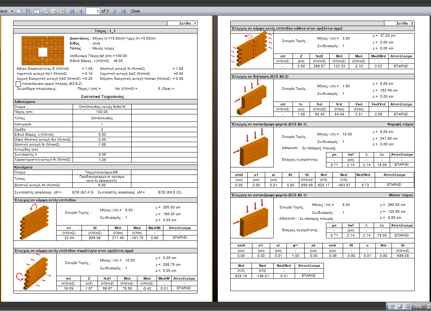Click the 75% zoom level text

[x=417, y=306]
